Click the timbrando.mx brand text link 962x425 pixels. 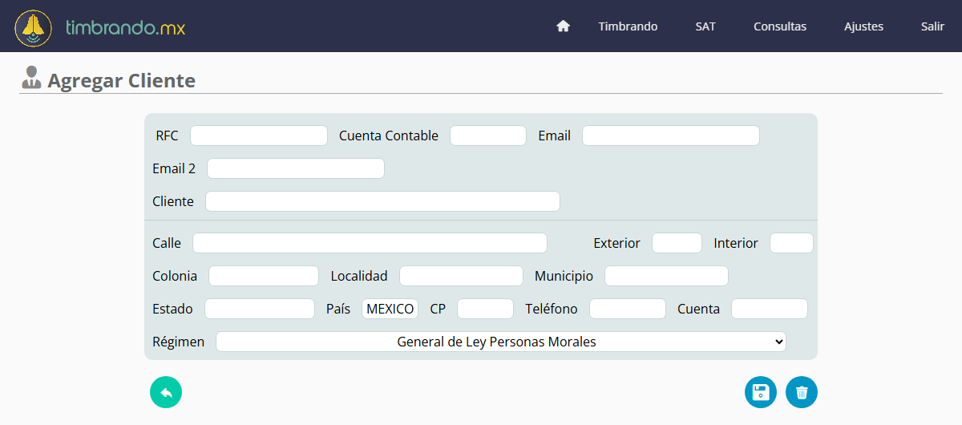point(126,28)
